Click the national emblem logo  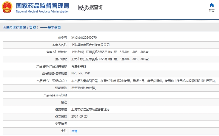(x=7, y=7)
